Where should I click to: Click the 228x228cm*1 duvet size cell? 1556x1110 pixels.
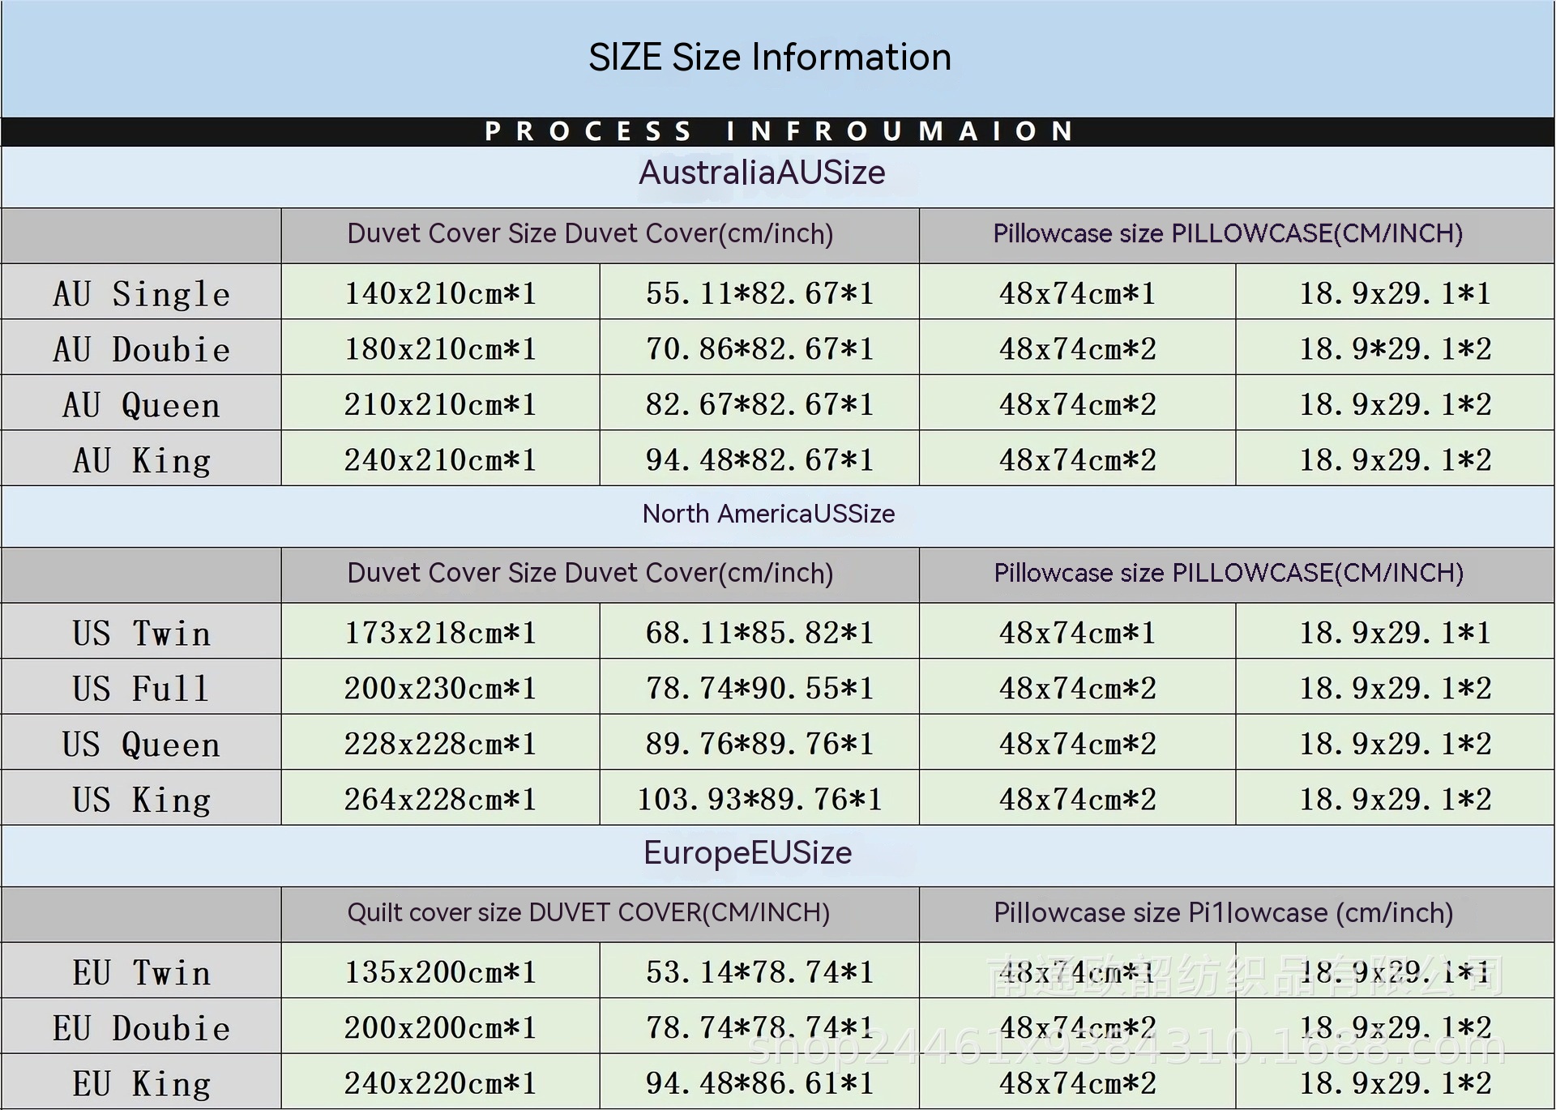coord(440,744)
